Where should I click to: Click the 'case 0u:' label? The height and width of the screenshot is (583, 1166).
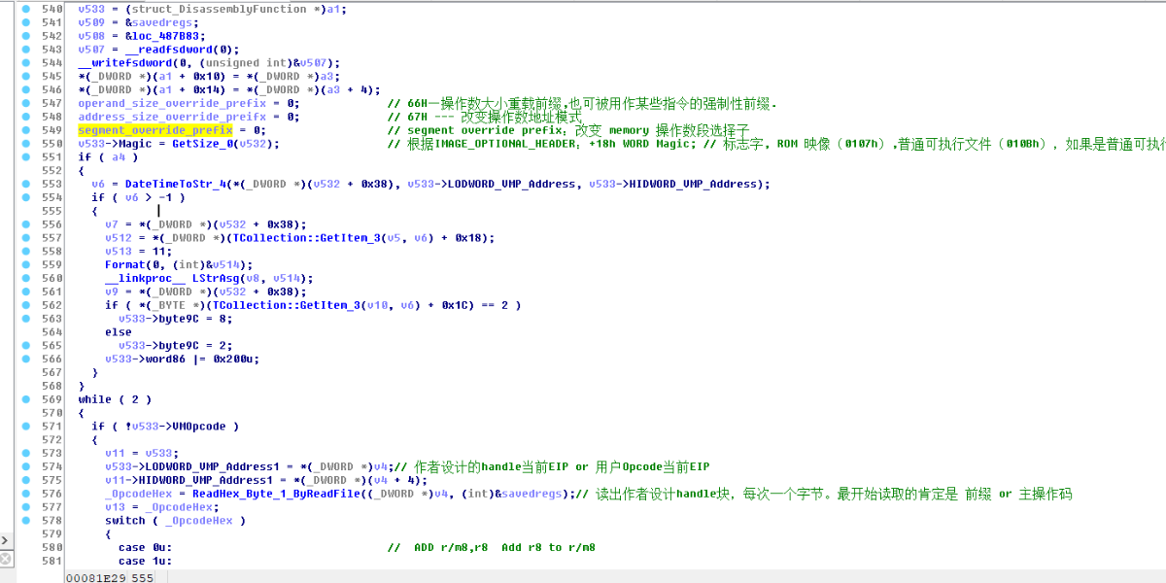(x=145, y=547)
